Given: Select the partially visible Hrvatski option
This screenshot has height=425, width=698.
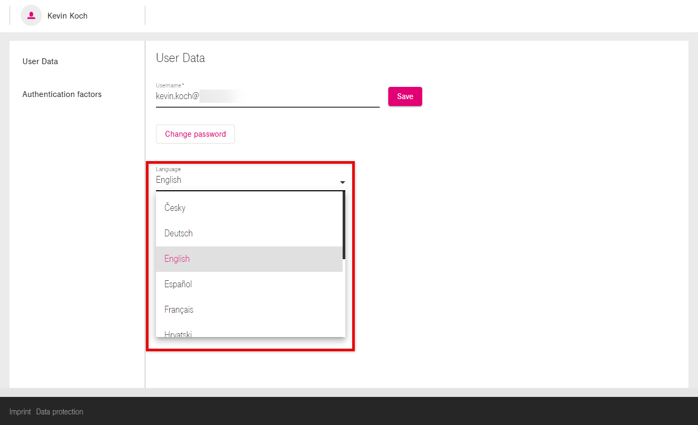Looking at the screenshot, I should tap(178, 333).
